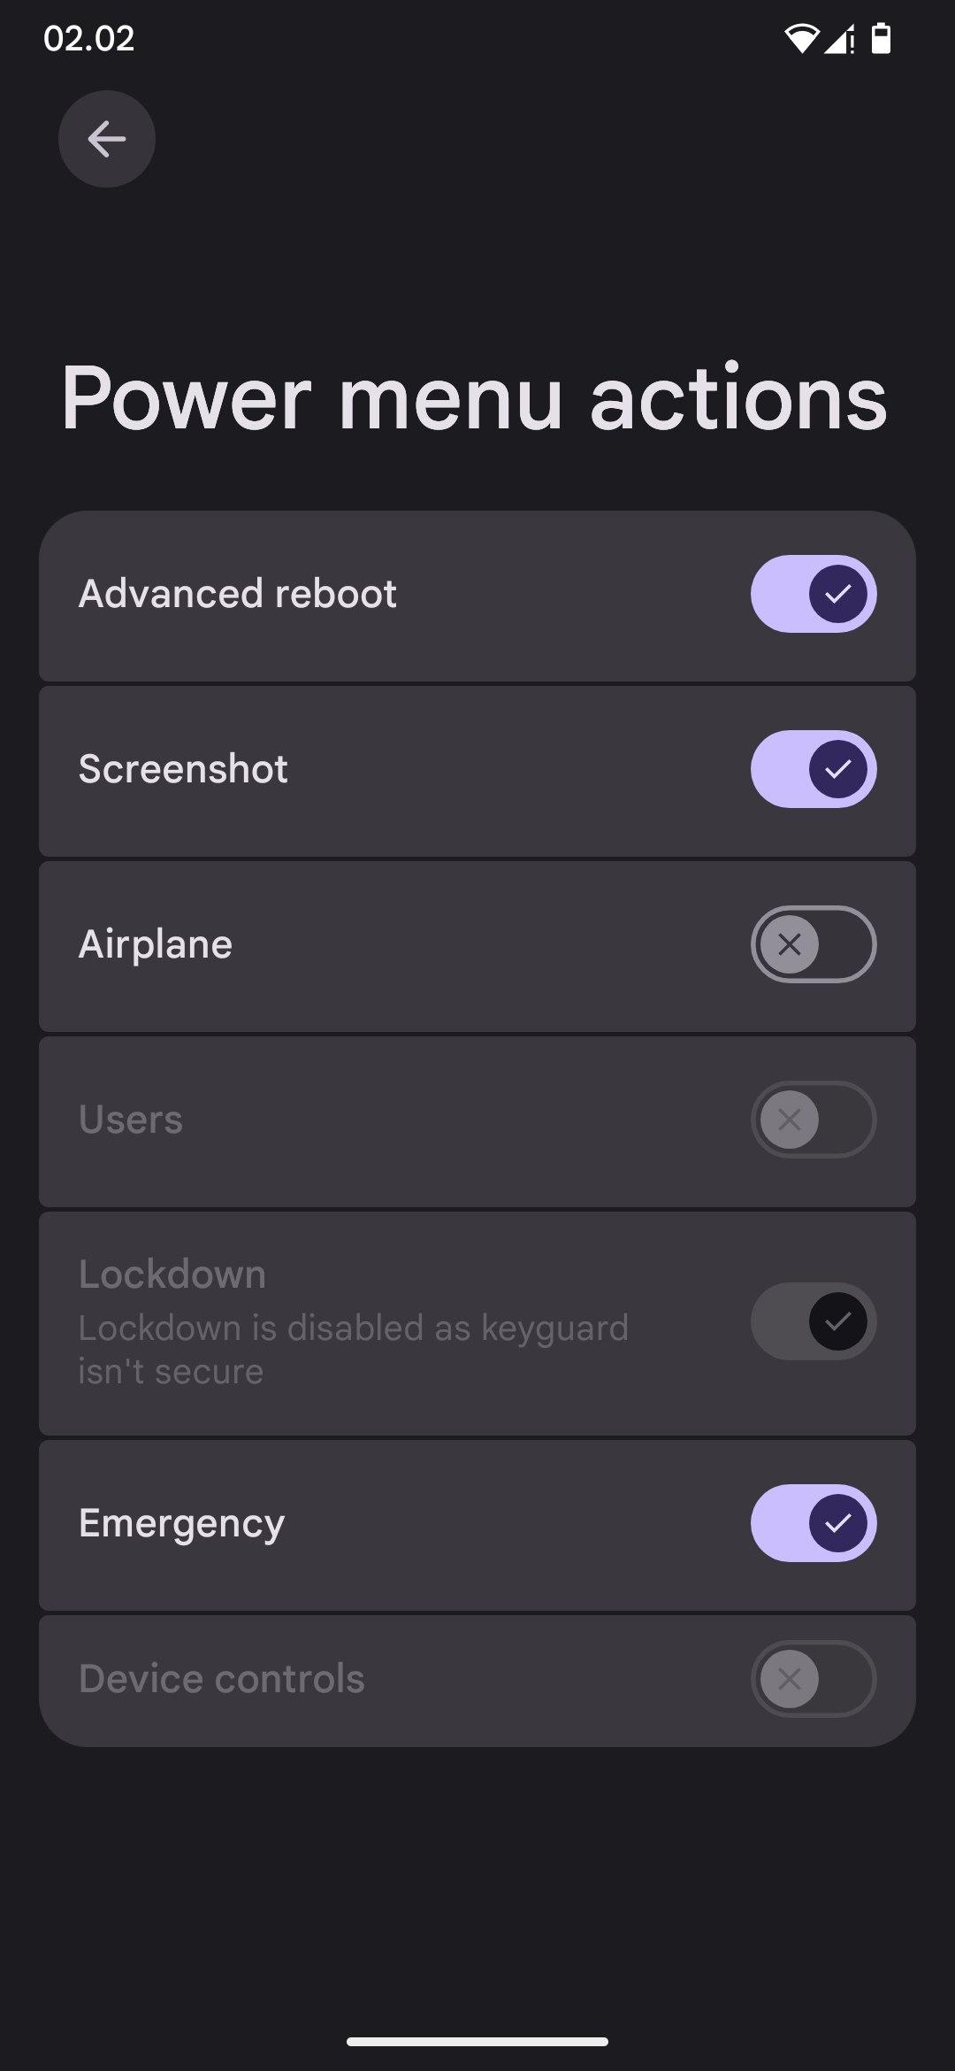
Task: Turn off the Emergency toggle
Action: 814,1523
